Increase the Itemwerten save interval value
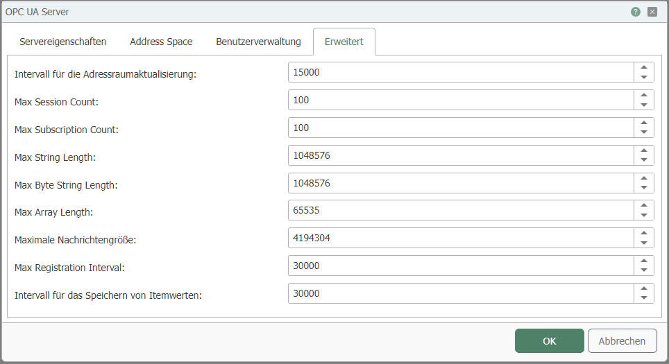 (x=644, y=289)
